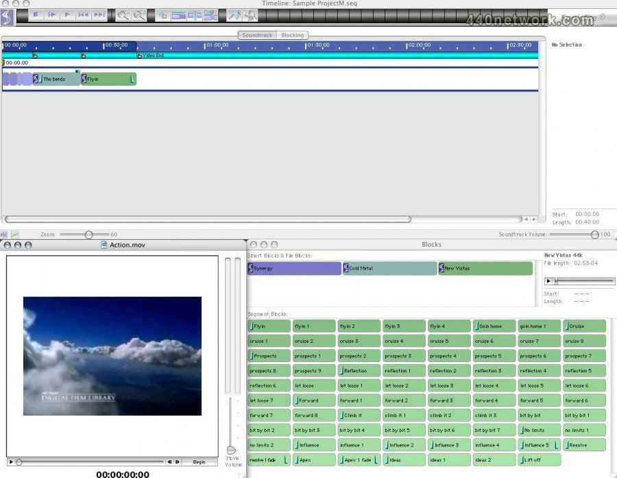This screenshot has height=478, width=617.
Task: Choose the Influence 5 segment block
Action: pyautogui.click(x=539, y=445)
